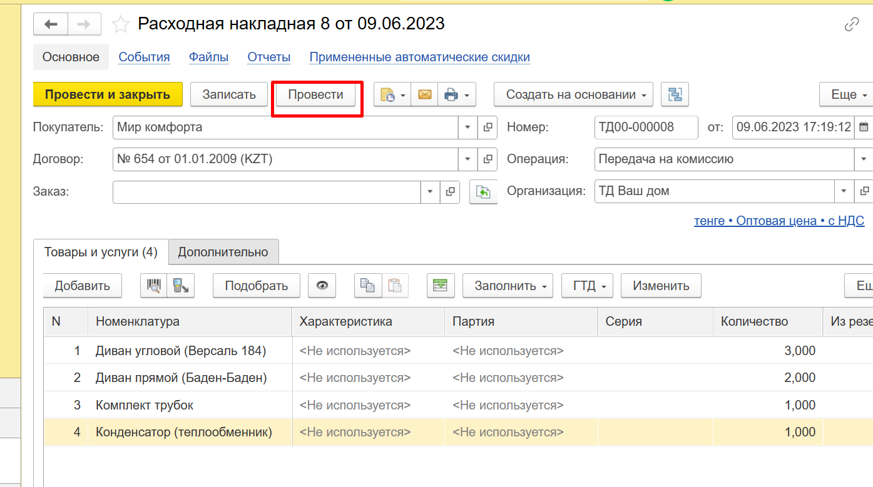This screenshot has height=487, width=873.
Task: Click the link icon top right
Action: [x=851, y=25]
